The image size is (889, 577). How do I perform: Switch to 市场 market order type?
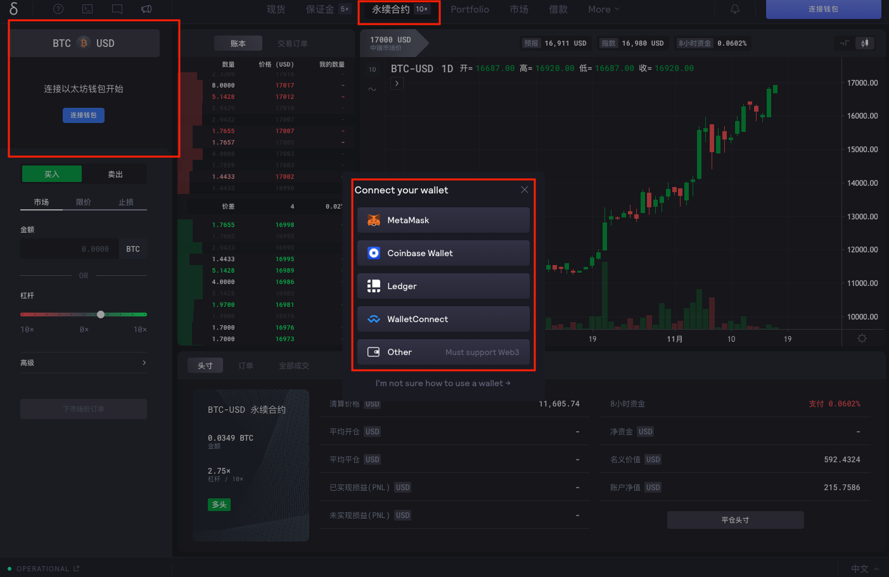coord(41,202)
